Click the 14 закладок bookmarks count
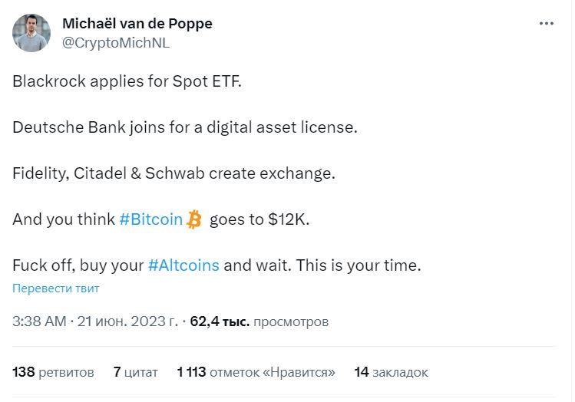 (391, 372)
